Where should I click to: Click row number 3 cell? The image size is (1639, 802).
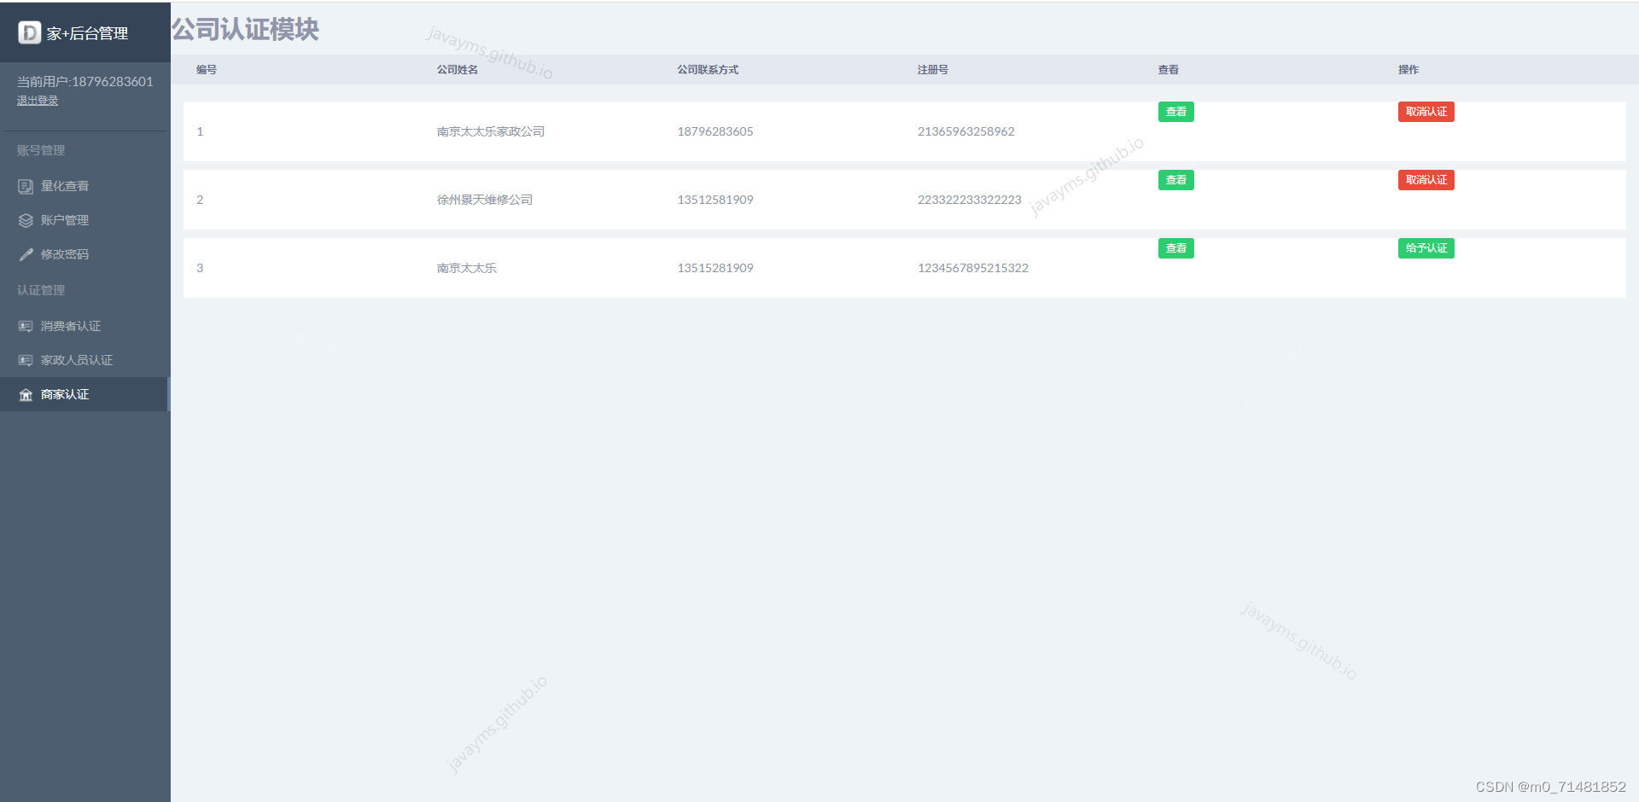[x=200, y=268]
